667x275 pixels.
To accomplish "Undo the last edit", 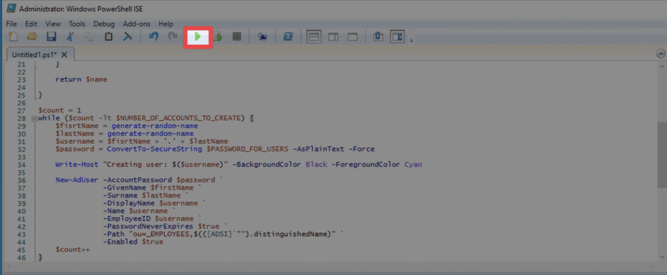I will point(154,38).
